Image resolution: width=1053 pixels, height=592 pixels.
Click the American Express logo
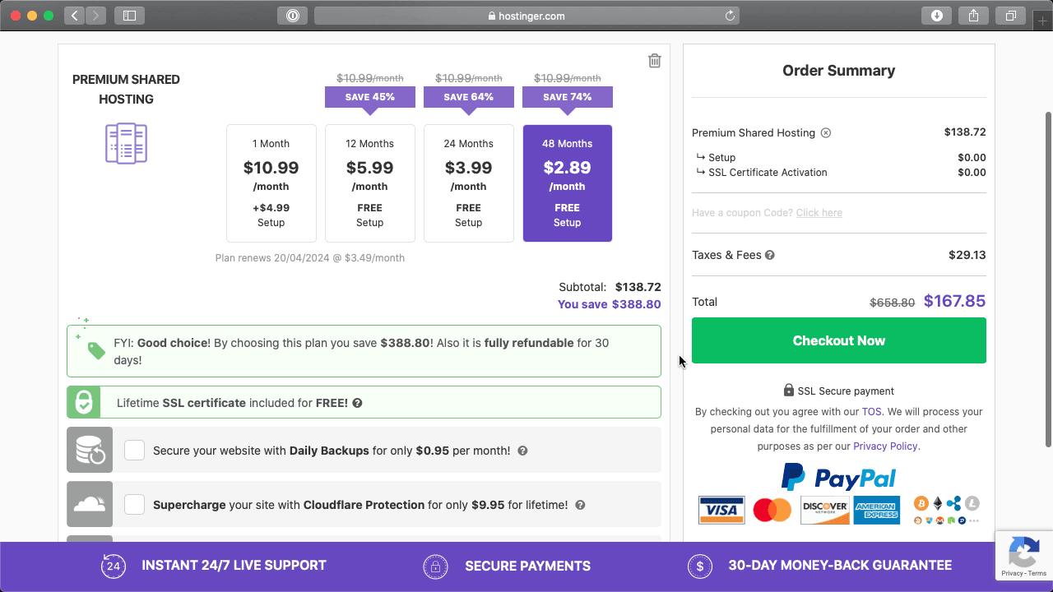pos(877,510)
